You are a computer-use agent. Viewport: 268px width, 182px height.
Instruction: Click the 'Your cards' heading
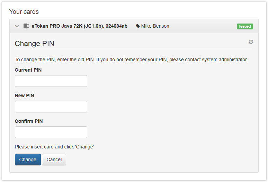click(x=24, y=12)
